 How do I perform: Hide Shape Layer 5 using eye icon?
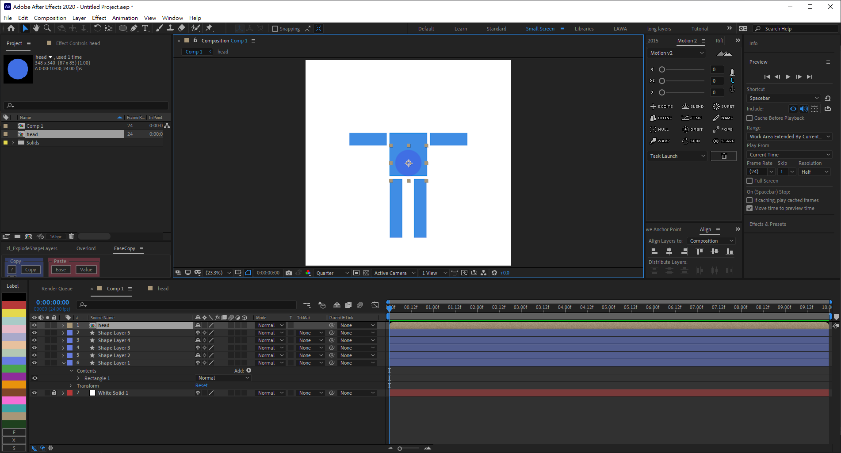click(34, 333)
